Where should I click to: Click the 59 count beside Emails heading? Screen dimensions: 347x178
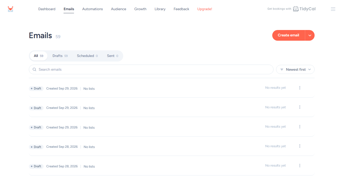click(x=58, y=37)
